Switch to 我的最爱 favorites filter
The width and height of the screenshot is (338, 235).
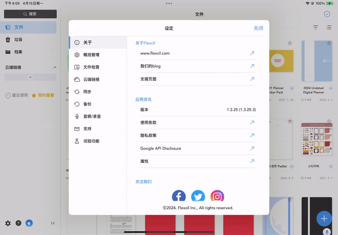pos(43,95)
